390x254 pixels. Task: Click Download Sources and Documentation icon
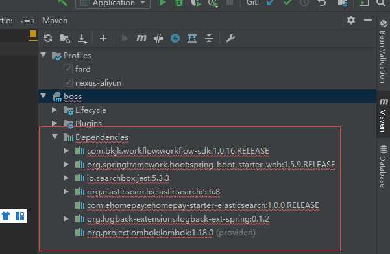tap(82, 39)
